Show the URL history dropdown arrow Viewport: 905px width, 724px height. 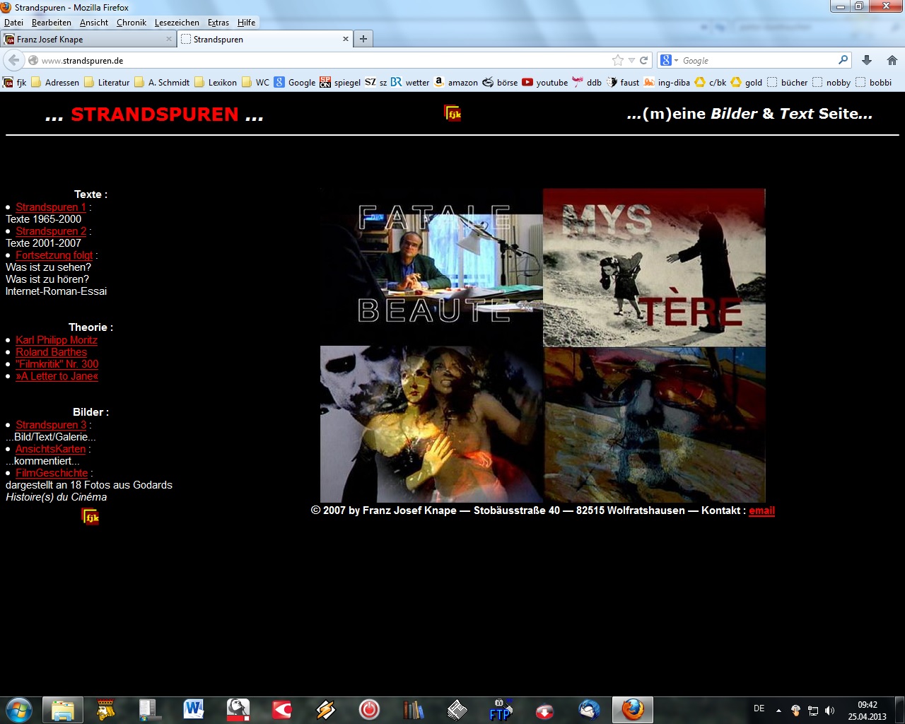[631, 61]
